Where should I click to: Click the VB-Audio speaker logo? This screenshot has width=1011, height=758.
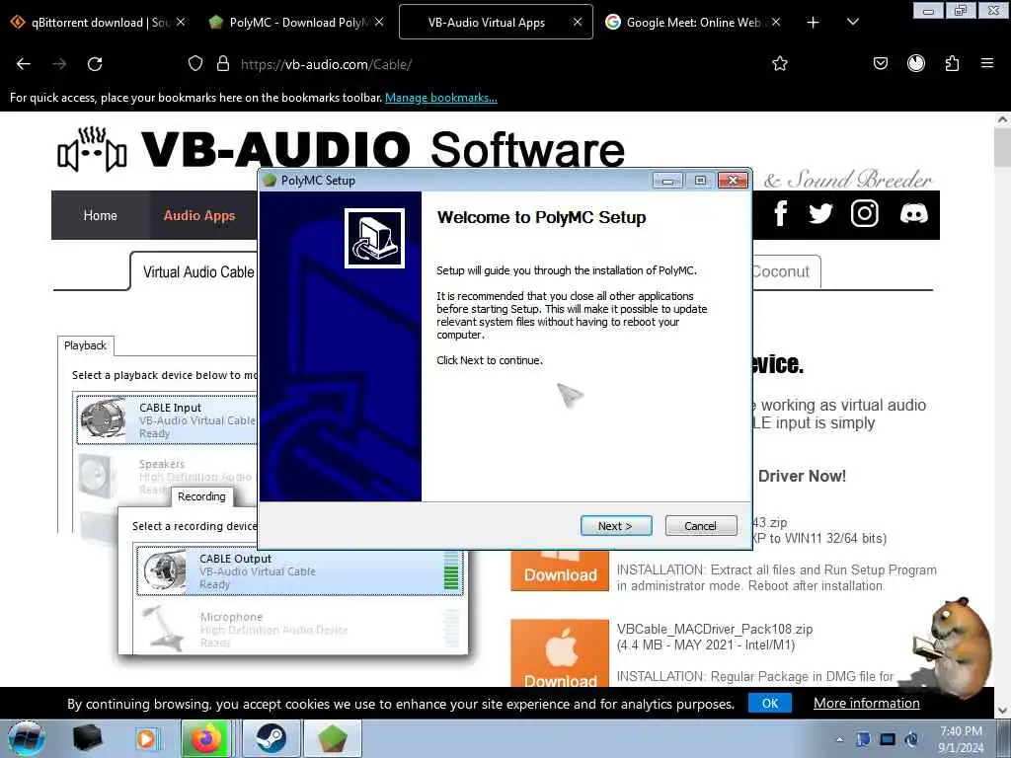pyautogui.click(x=92, y=150)
